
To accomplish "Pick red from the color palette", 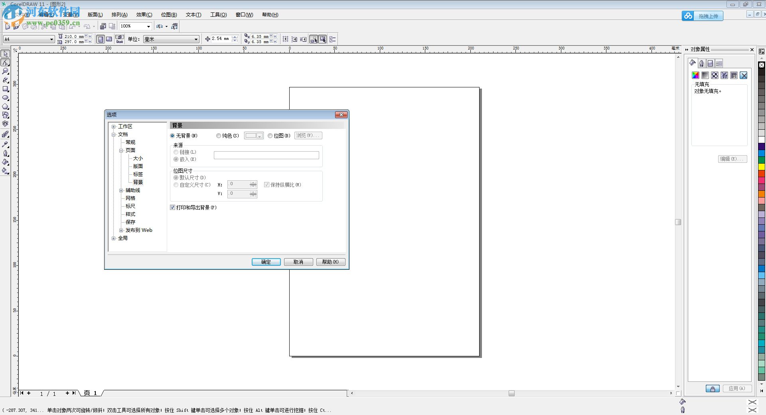I will coord(761,173).
